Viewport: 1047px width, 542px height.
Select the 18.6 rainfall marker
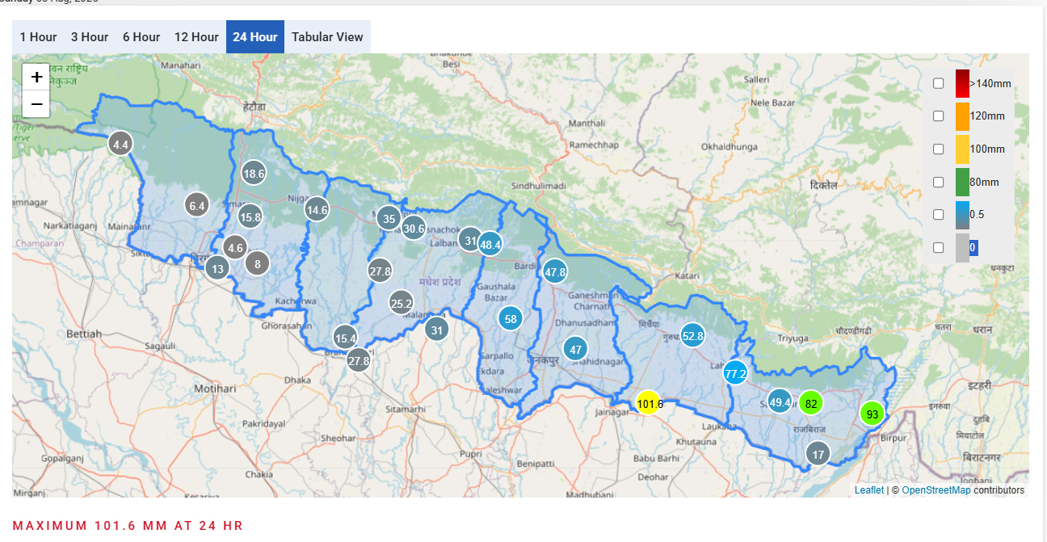point(254,173)
